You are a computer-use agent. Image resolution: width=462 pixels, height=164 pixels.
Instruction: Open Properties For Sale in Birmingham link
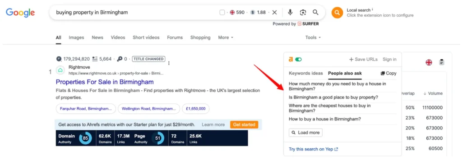click(105, 82)
